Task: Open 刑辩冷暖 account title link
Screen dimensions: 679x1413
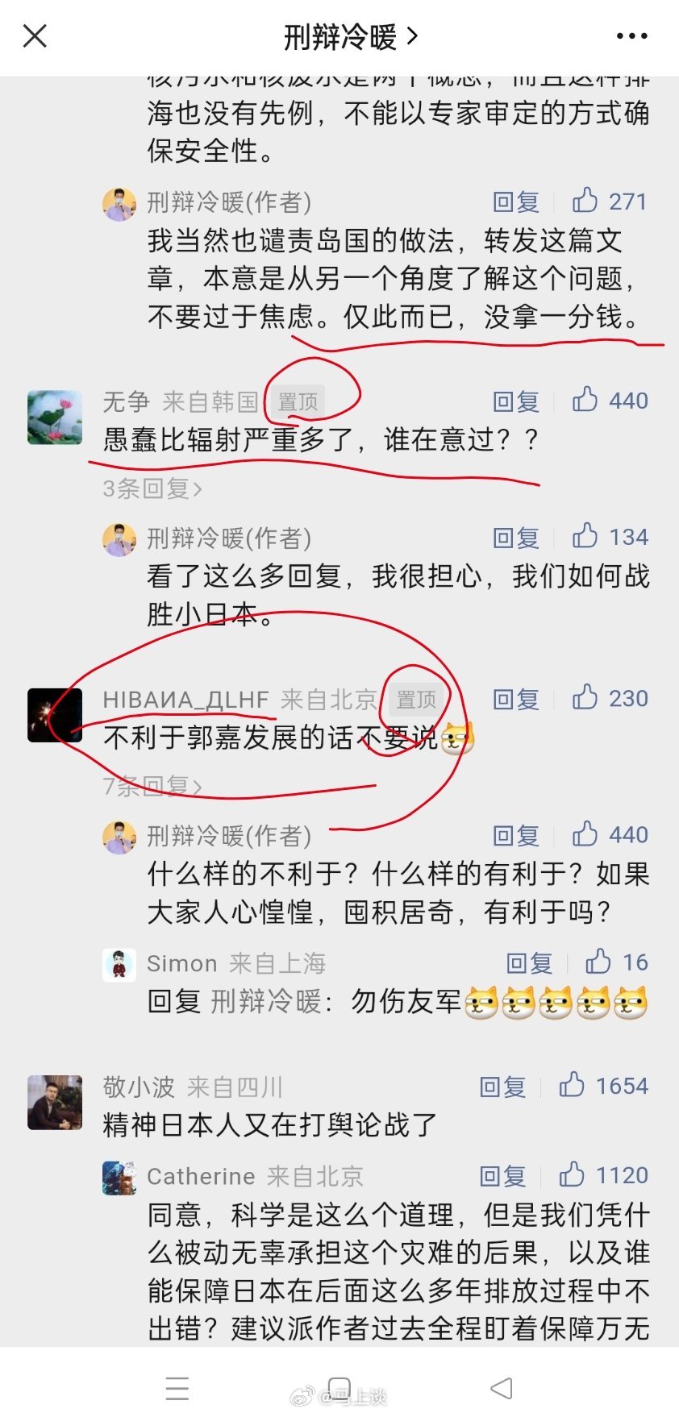Action: pos(351,36)
